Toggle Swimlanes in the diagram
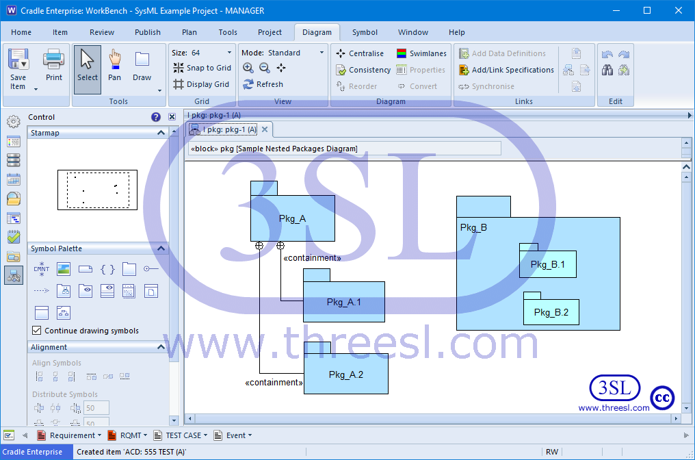 [421, 53]
